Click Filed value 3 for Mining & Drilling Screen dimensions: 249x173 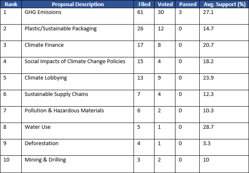click(x=139, y=160)
